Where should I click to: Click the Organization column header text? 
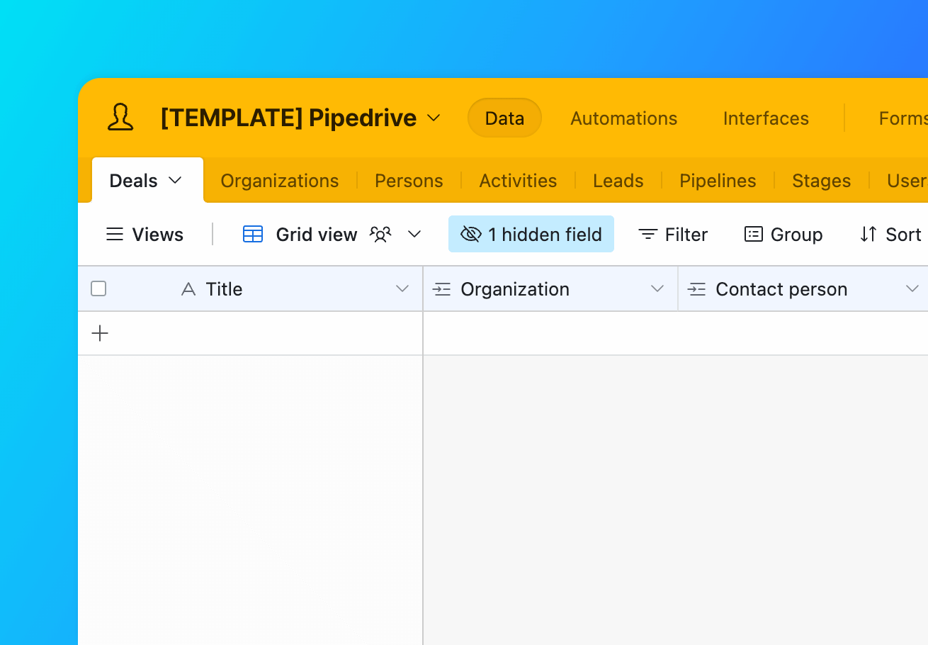point(515,289)
